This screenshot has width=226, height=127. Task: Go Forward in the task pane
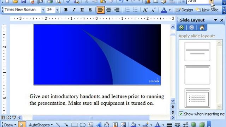(191, 28)
